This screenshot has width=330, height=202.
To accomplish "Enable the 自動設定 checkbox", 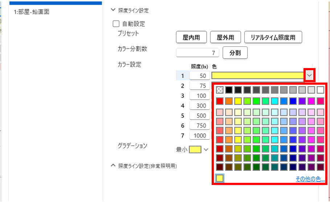I will 116,24.
